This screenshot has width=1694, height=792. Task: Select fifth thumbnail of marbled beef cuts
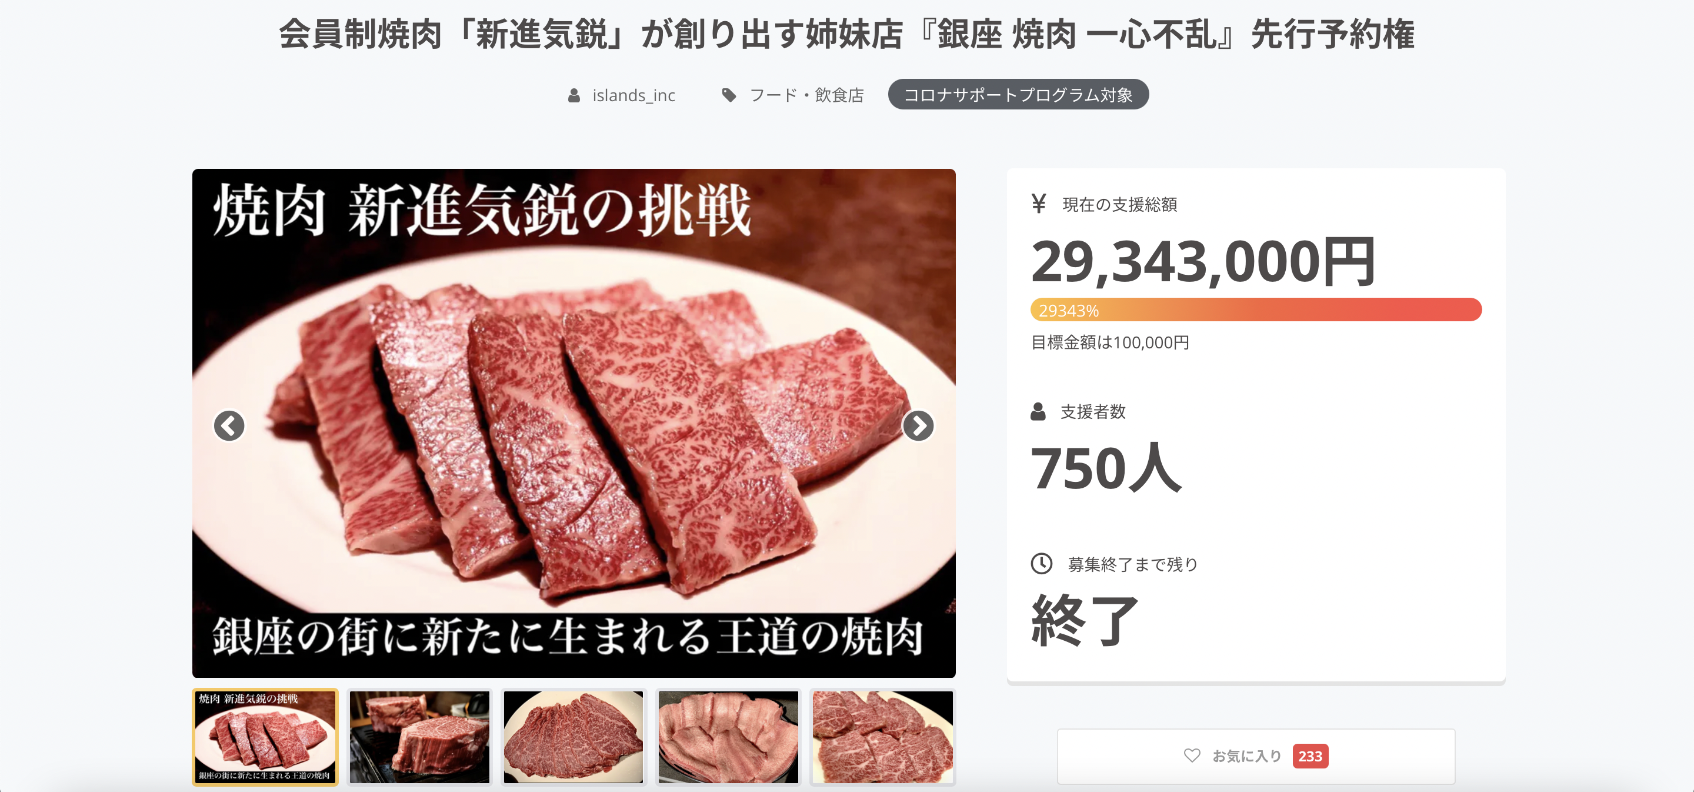[882, 737]
